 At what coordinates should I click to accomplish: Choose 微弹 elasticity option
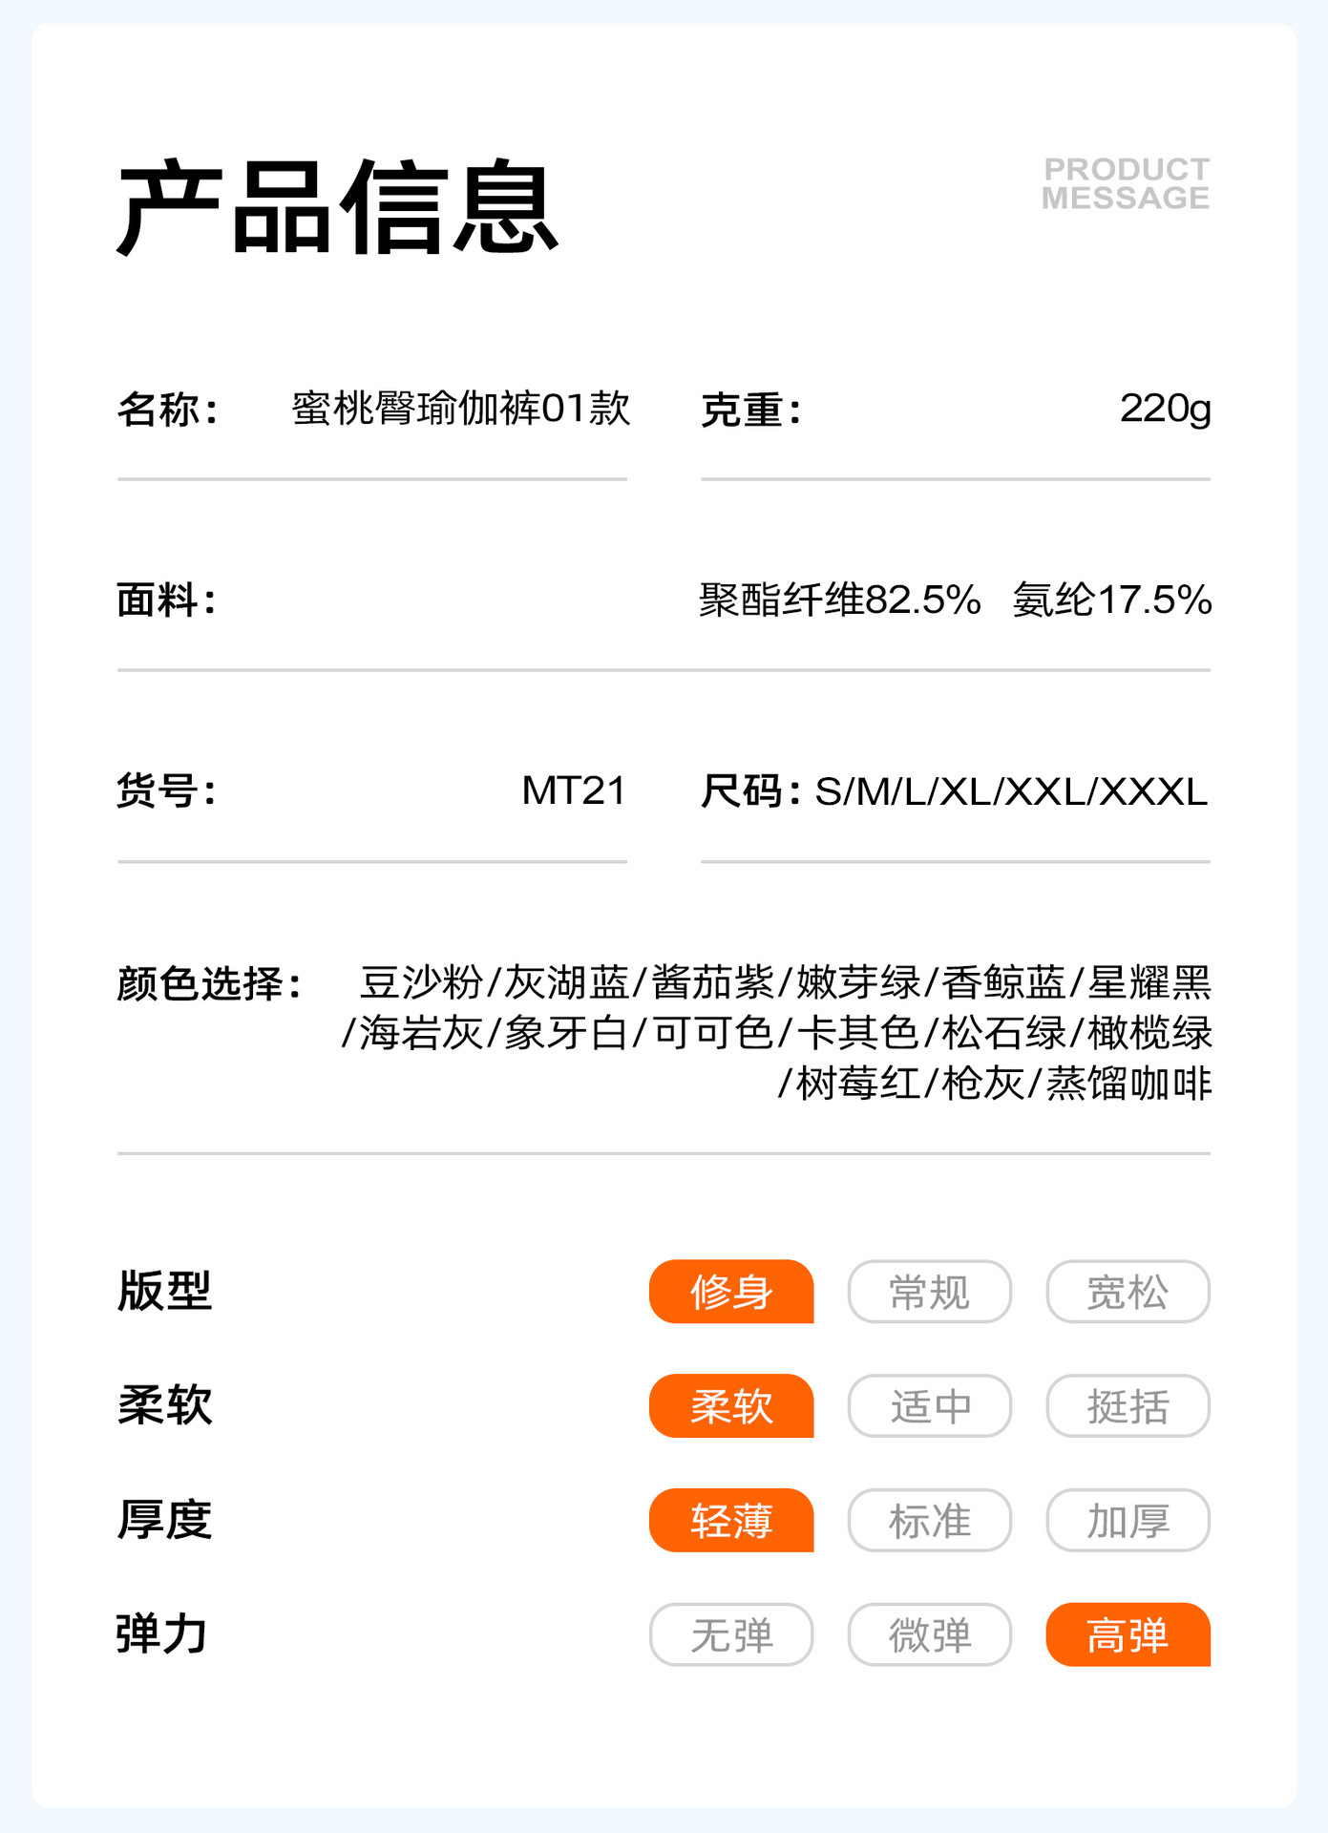pos(929,1635)
